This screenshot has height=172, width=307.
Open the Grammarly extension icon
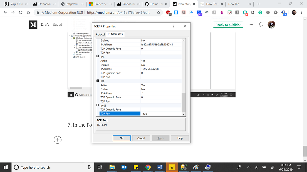point(260,12)
